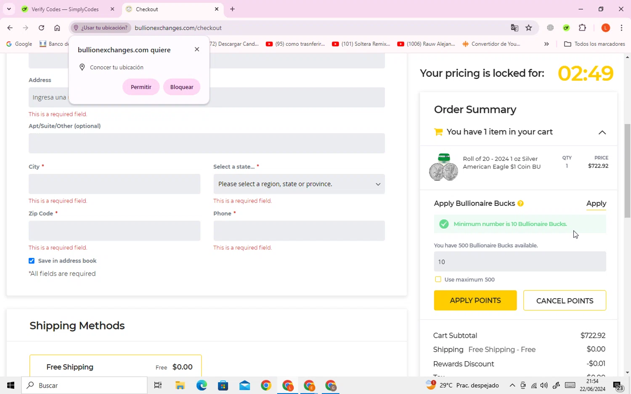Toggle Save in address book checkbox
This screenshot has width=631, height=394.
coord(32,261)
